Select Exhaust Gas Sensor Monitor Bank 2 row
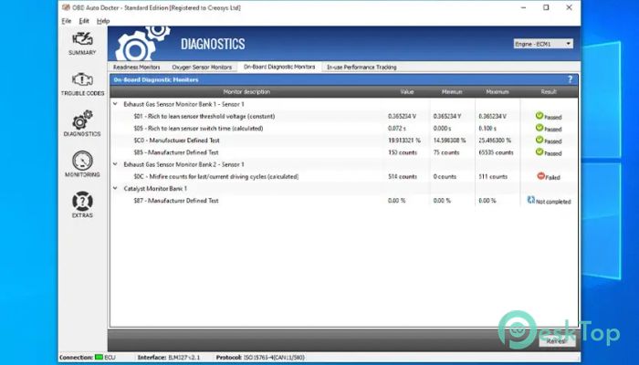The width and height of the screenshot is (639, 365). 344,164
